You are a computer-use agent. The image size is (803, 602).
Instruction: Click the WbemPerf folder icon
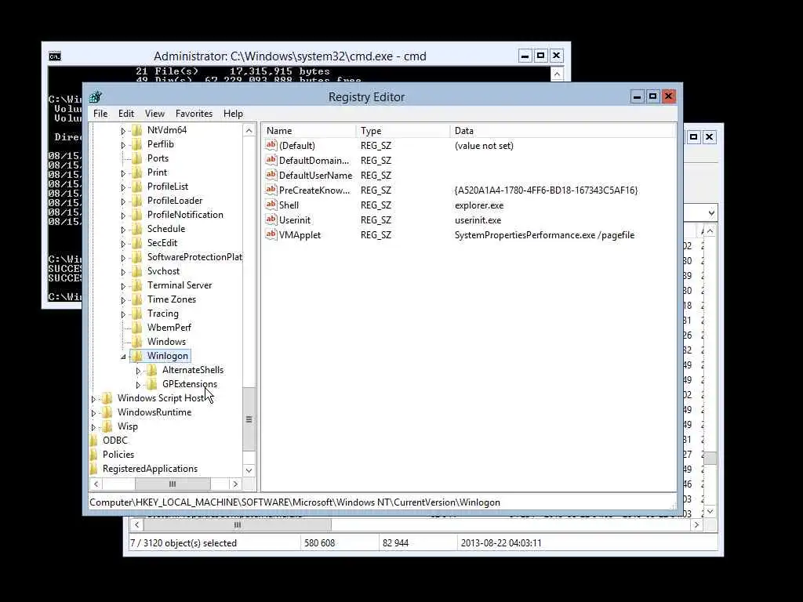point(136,328)
